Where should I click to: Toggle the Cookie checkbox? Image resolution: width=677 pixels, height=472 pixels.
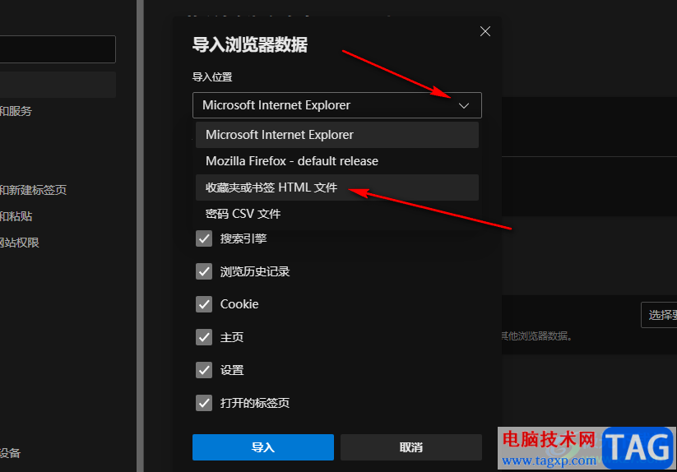pyautogui.click(x=204, y=304)
